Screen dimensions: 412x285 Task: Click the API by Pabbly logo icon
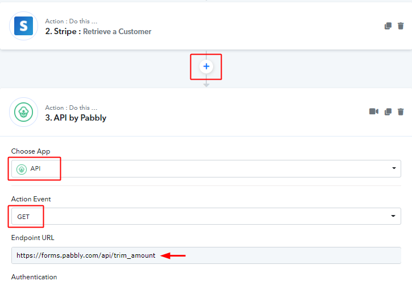tap(24, 112)
